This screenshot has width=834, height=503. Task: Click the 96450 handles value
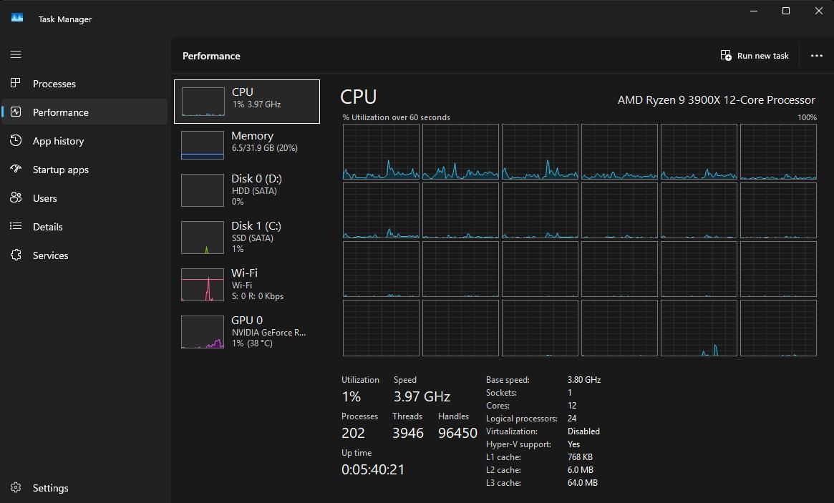[x=457, y=433]
